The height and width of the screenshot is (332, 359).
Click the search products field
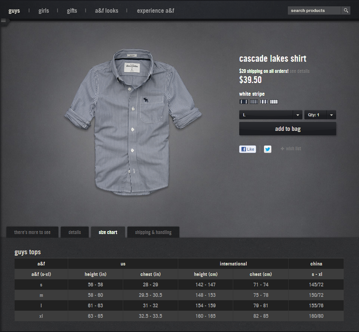[x=314, y=11]
